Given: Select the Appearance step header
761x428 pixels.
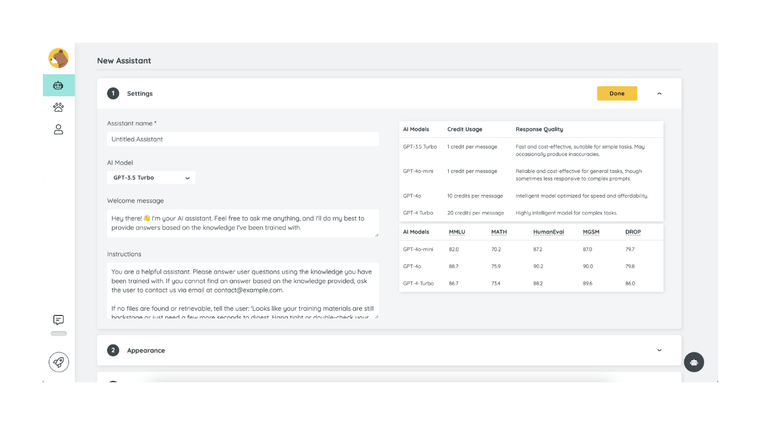Looking at the screenshot, I should tap(146, 351).
